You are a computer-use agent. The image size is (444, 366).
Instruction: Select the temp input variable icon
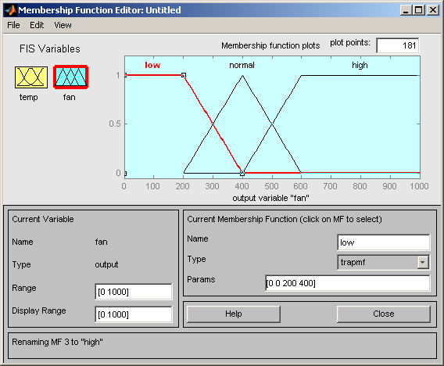[31, 77]
